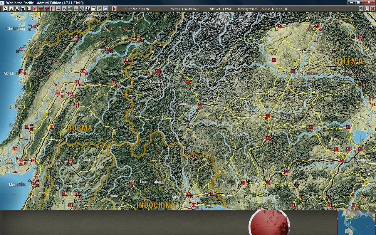The width and height of the screenshot is (376, 235).
Task: Click the green ships toolbar icon
Action: [x=76, y=9]
